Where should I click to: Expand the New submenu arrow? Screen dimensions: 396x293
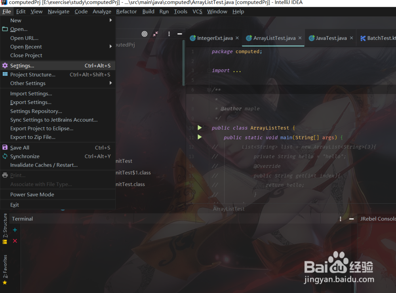pyautogui.click(x=110, y=20)
